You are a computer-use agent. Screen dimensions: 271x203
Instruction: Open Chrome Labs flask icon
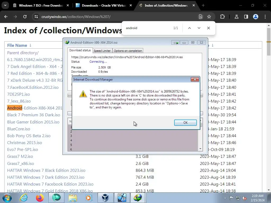[x=236, y=17]
